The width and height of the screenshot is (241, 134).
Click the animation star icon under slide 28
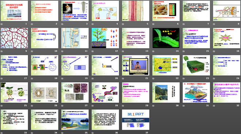[x=93, y=106]
